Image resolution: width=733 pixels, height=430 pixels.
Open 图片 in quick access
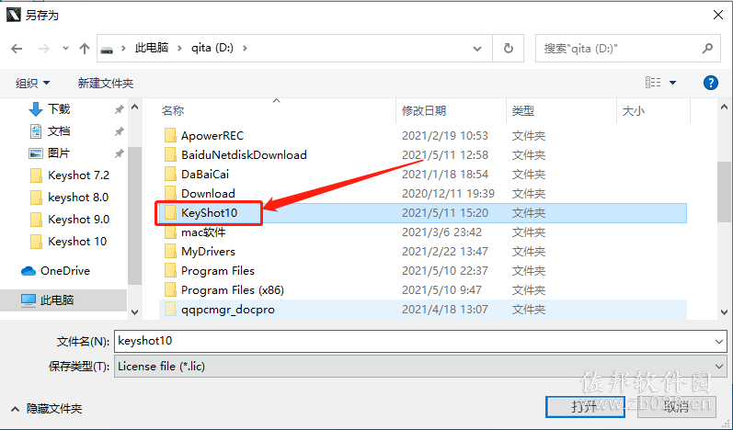point(59,153)
